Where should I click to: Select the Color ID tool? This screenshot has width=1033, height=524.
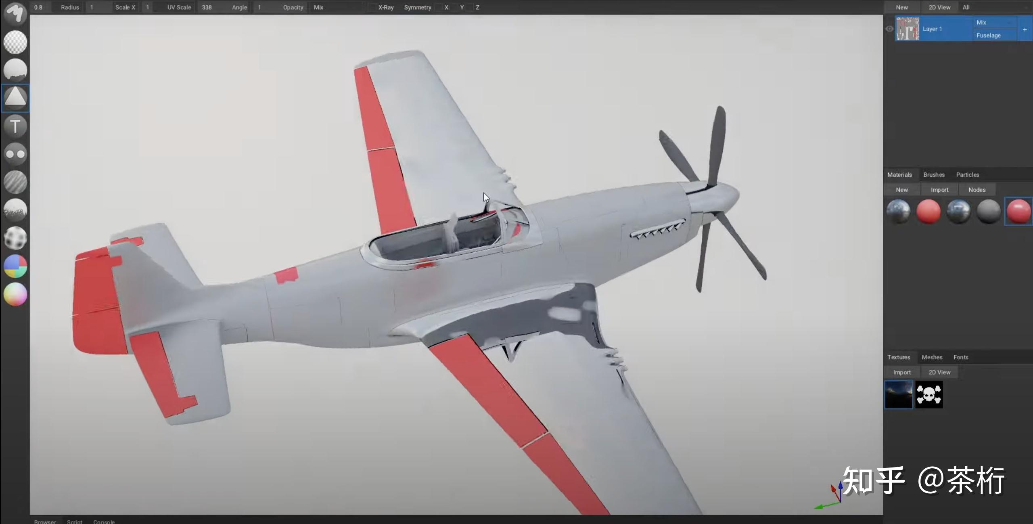click(x=15, y=266)
